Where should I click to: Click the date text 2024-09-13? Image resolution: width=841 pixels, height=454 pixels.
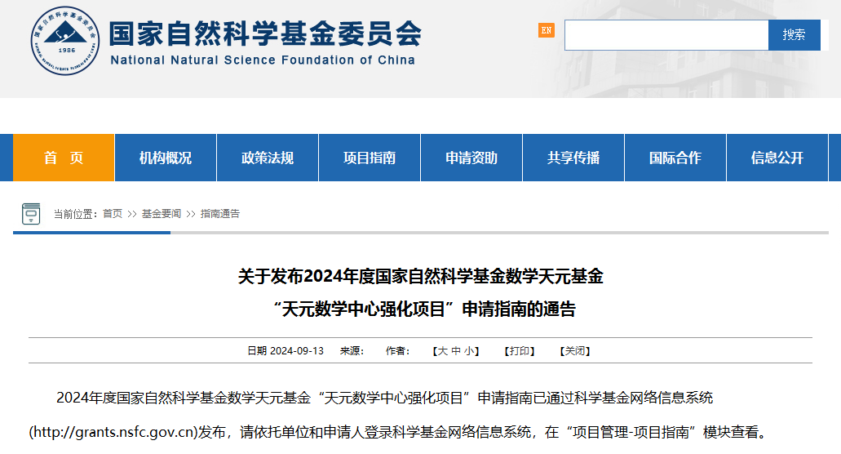pos(297,351)
